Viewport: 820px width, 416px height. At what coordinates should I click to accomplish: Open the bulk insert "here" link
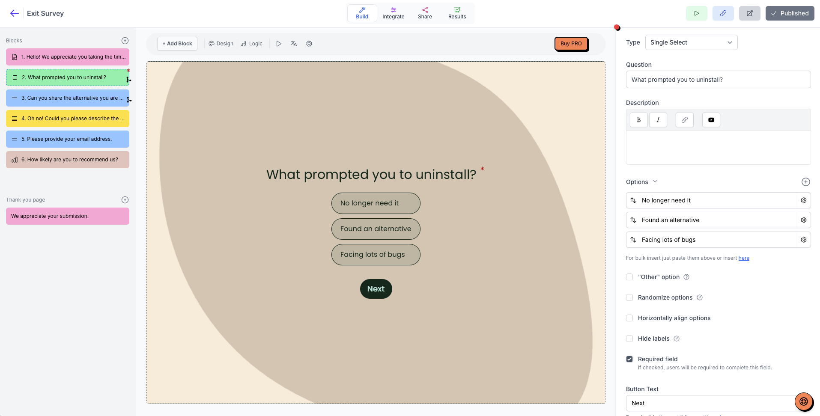744,258
